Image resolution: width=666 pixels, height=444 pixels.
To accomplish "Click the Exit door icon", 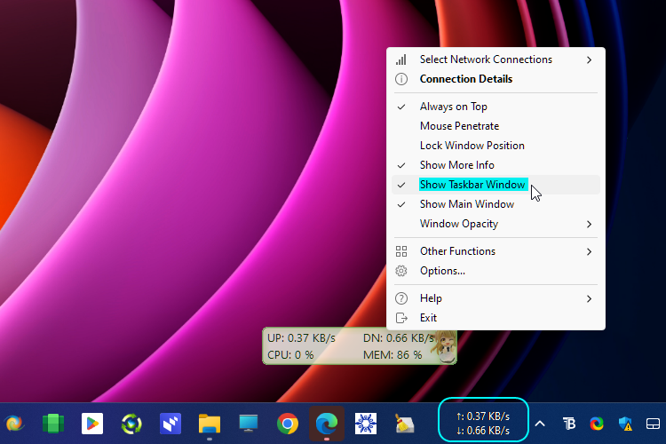I will [x=401, y=318].
